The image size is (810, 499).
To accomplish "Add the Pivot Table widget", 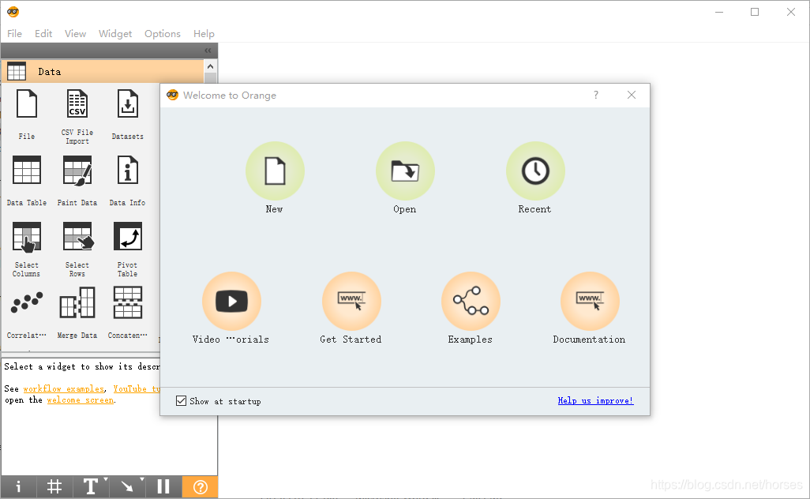I will 128,249.
